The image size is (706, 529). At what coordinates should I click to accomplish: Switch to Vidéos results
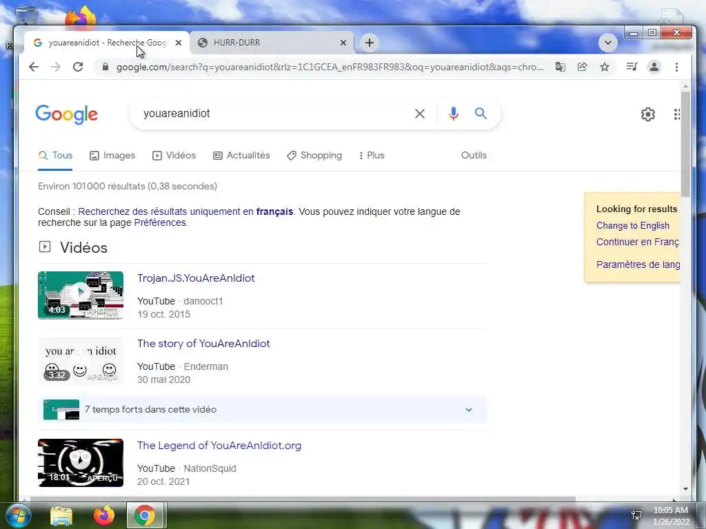click(174, 155)
